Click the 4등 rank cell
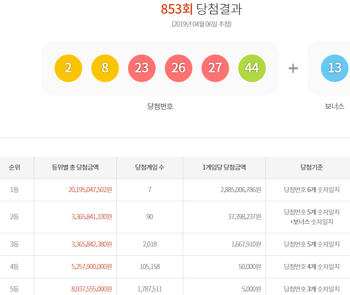 14,266
